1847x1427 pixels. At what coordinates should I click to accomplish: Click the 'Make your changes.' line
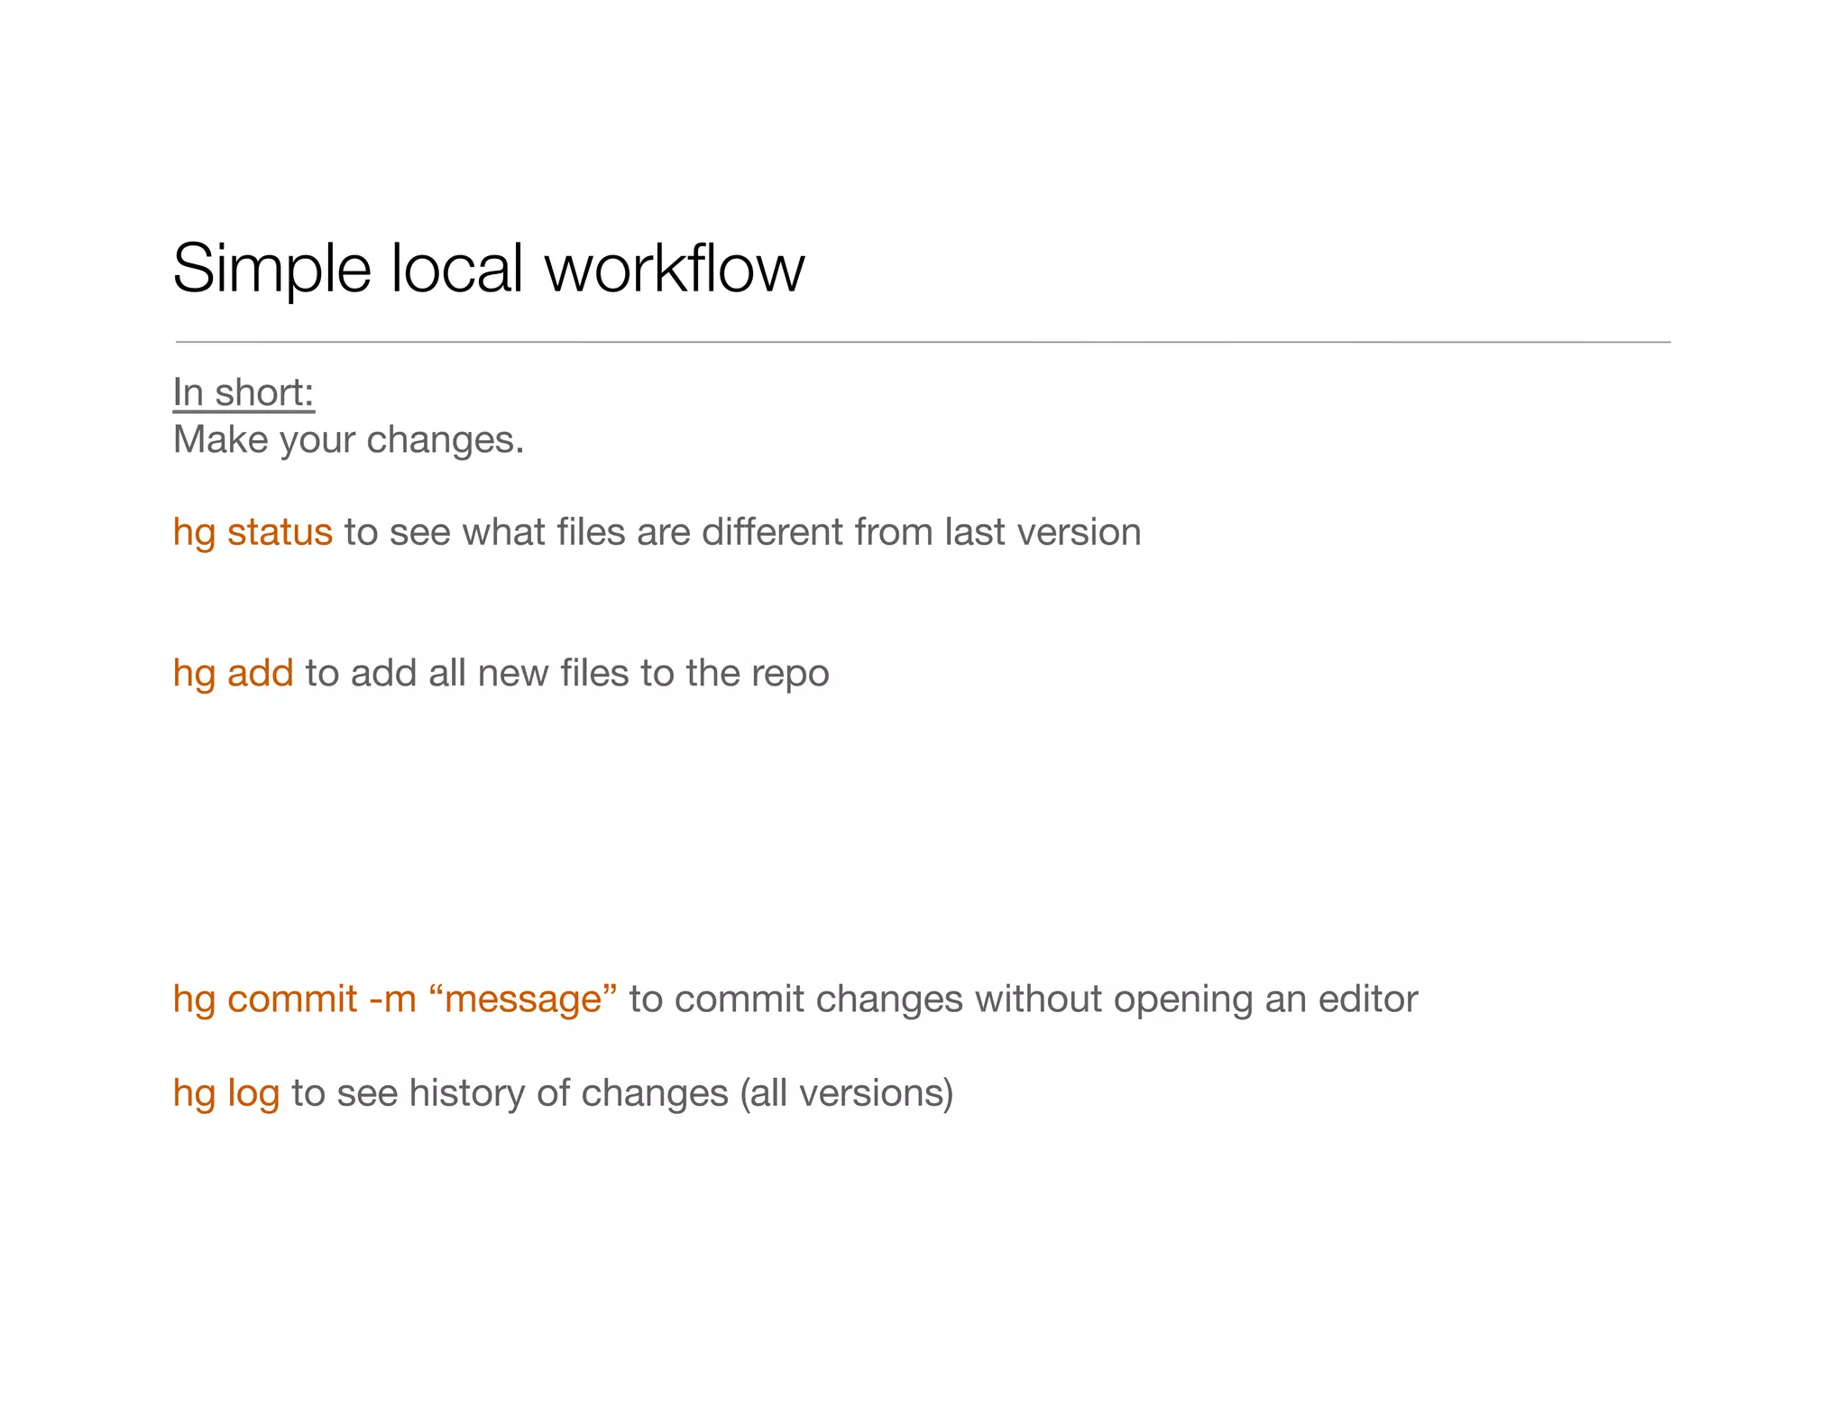coord(348,440)
